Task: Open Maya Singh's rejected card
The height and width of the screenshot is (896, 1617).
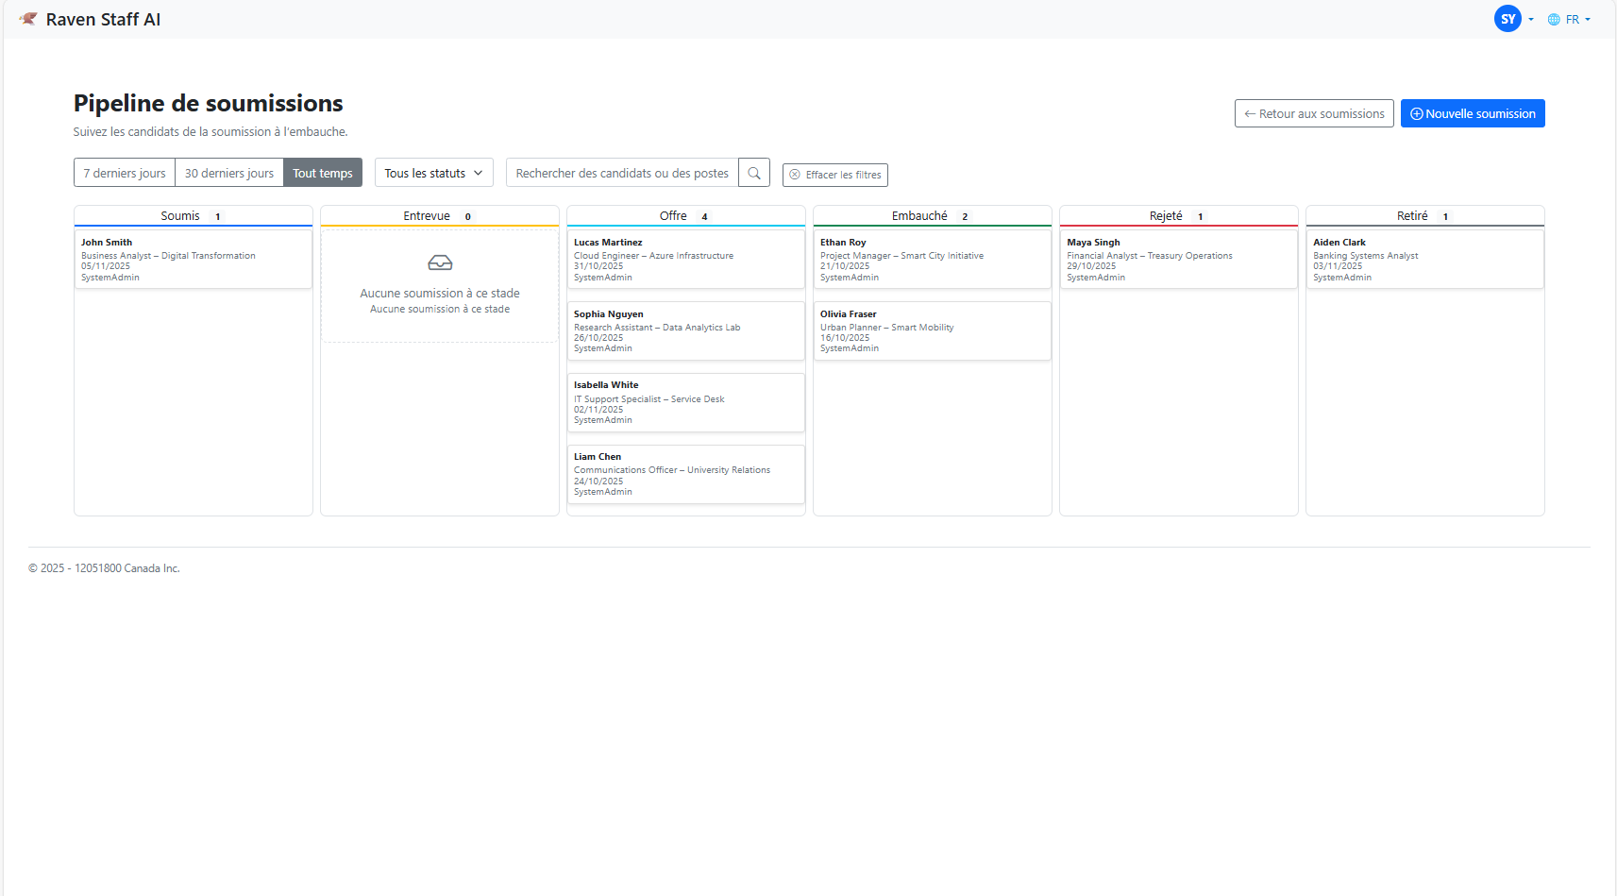Action: [x=1179, y=260]
